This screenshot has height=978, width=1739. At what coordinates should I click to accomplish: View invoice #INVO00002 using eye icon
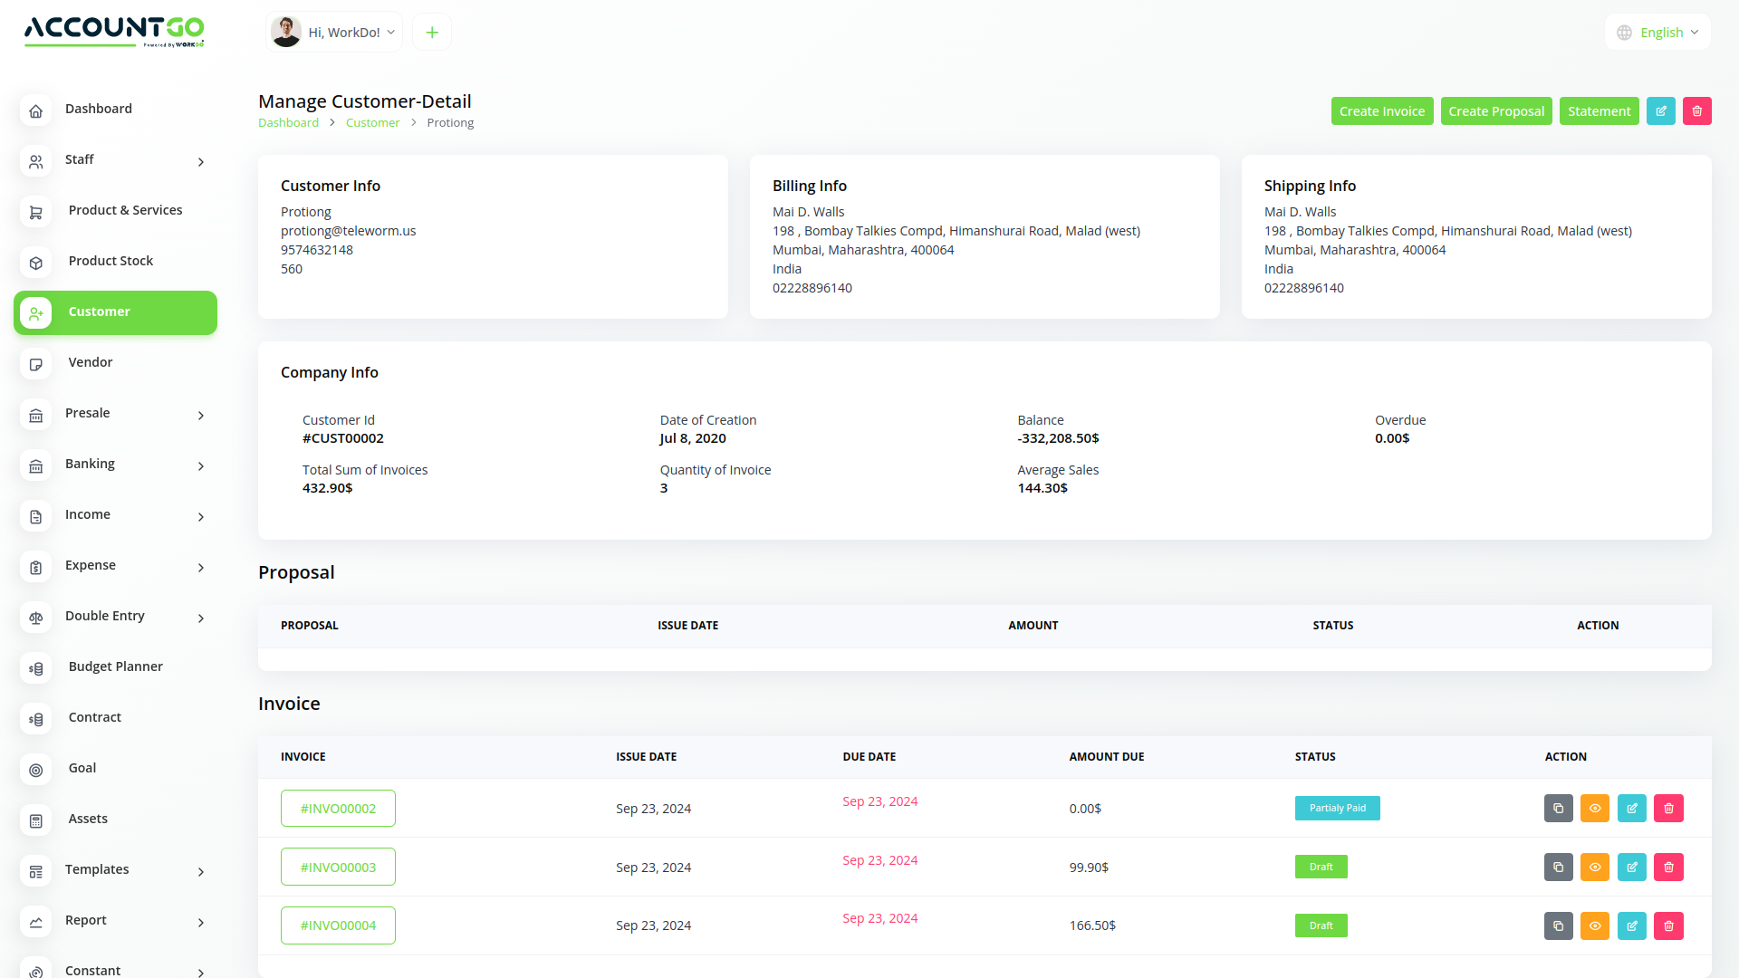point(1594,809)
